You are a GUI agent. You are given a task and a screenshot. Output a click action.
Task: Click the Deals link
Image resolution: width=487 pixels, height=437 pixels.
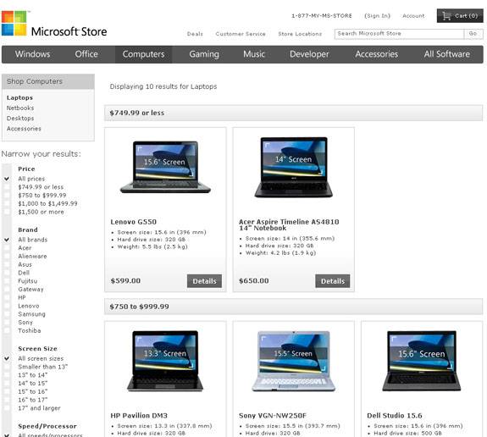coord(195,34)
